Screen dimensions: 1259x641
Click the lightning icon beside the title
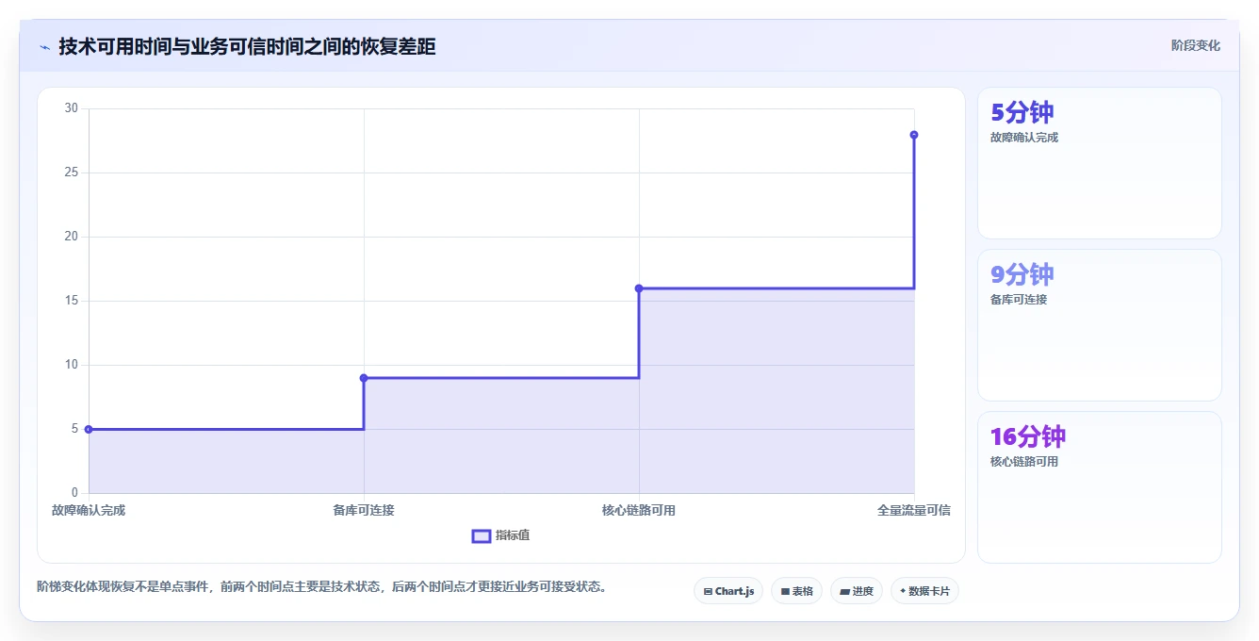[x=44, y=47]
